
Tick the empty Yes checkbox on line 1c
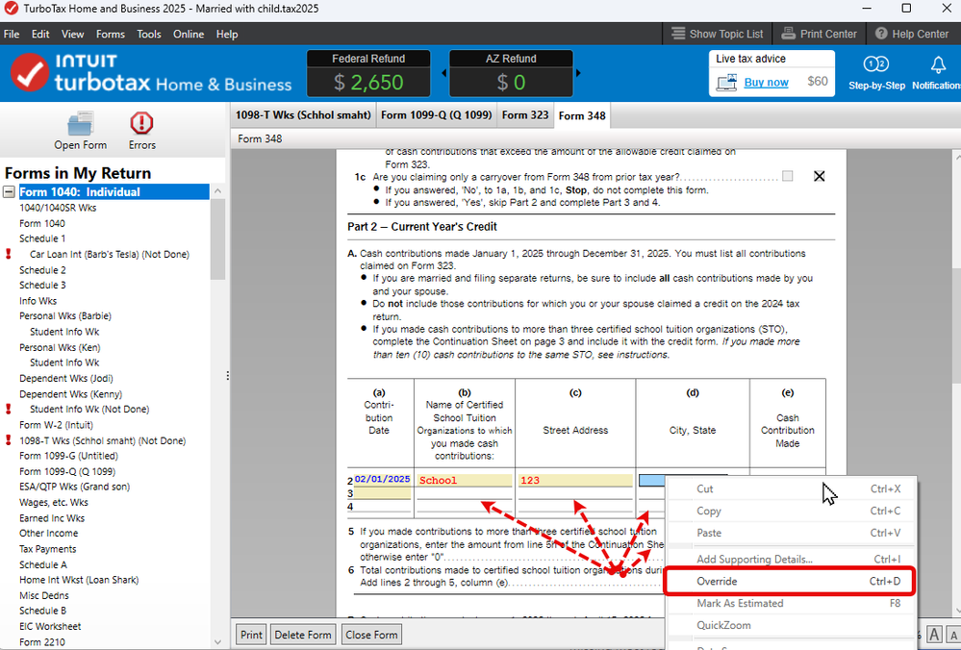tap(788, 176)
